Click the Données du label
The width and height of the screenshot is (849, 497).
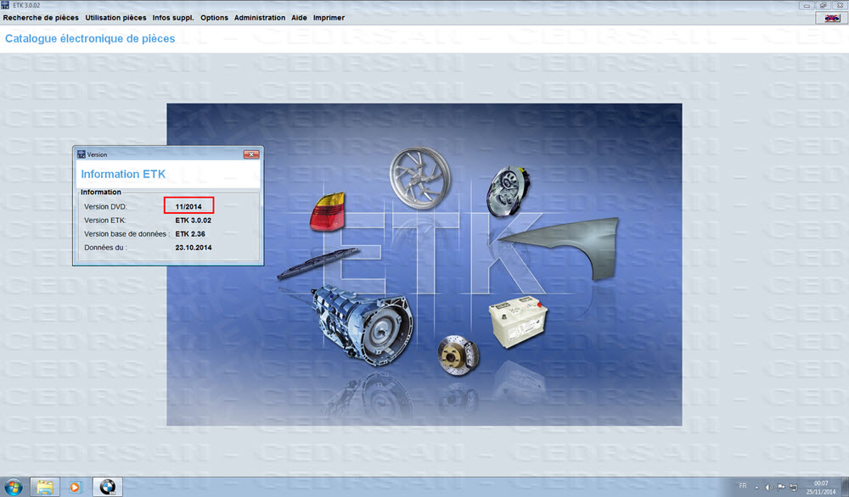coord(105,248)
